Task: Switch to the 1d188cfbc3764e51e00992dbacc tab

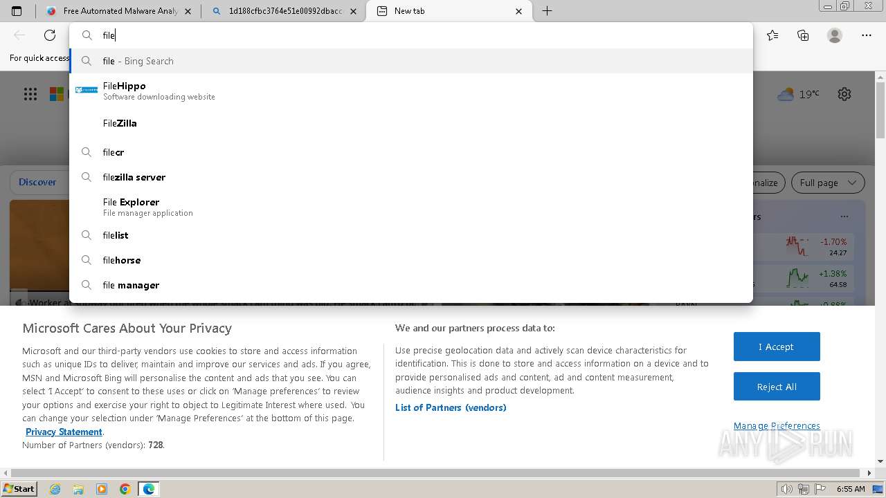Action: 284,11
